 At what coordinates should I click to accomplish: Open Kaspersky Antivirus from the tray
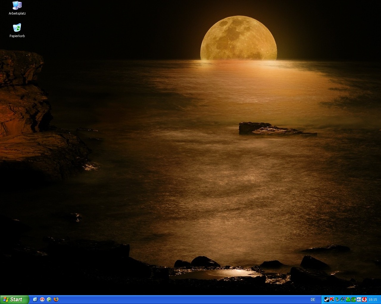point(332,300)
